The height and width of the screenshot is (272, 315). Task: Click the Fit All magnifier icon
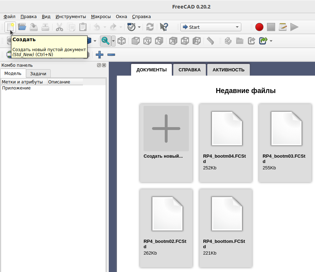point(106,41)
